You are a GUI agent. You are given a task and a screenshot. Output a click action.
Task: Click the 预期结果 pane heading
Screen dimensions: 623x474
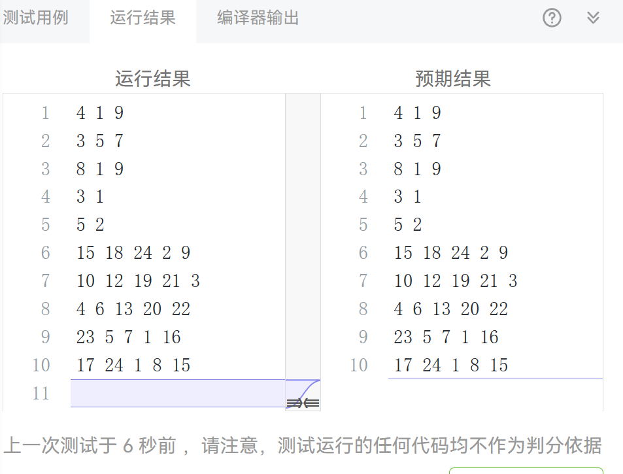click(x=452, y=79)
